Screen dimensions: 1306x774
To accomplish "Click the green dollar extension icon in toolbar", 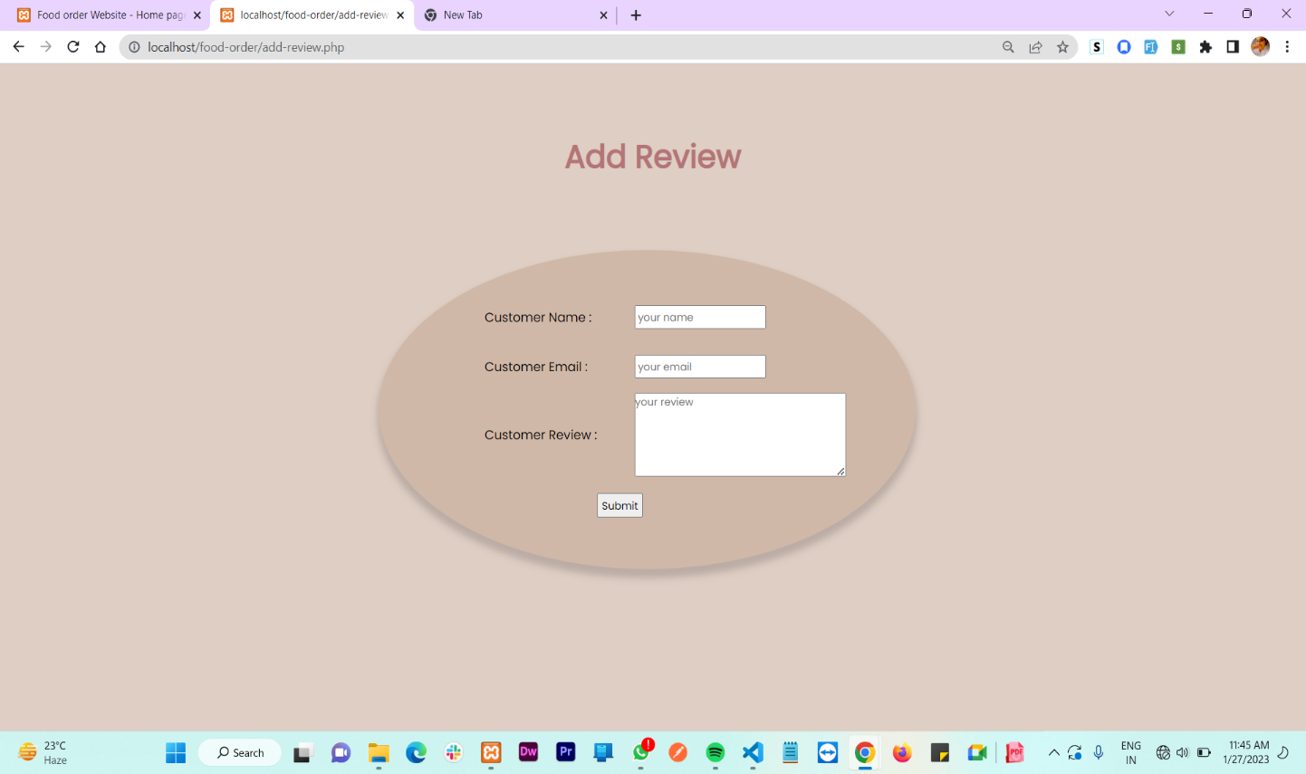I will [1178, 46].
